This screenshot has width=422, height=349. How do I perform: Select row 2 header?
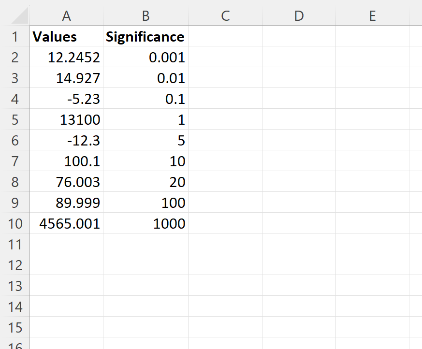[x=15, y=57]
